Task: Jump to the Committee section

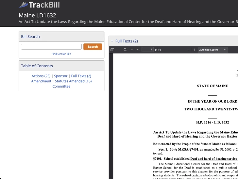Action: coord(61,86)
